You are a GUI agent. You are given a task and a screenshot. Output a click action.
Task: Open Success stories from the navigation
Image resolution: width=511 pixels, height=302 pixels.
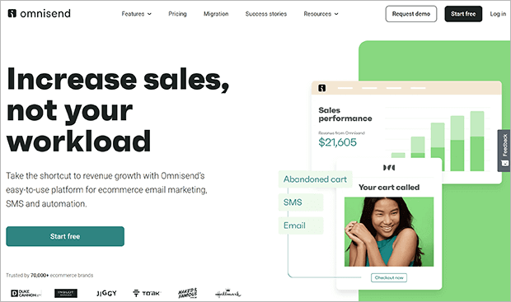click(x=266, y=14)
